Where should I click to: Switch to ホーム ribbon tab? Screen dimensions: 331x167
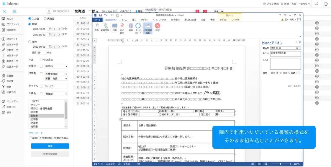tap(124, 20)
